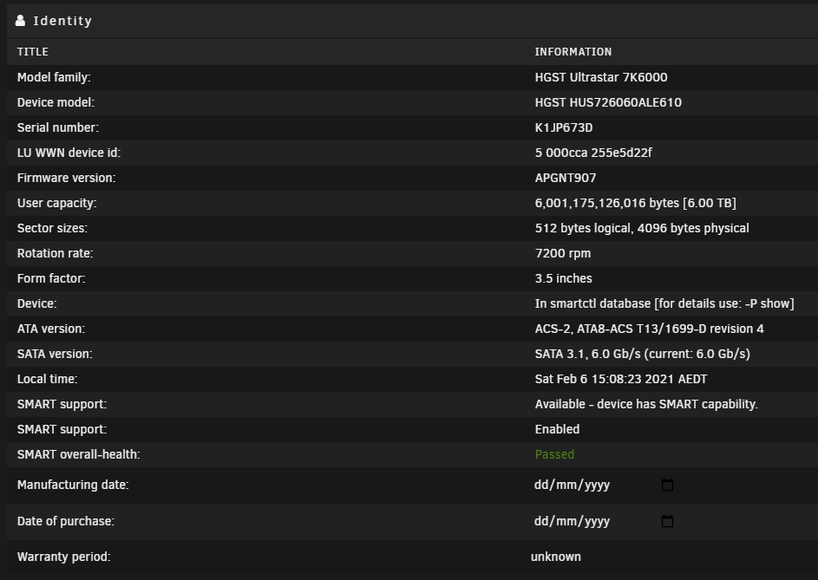Click the Date of purchase dd/mm/yyyy field

coord(604,522)
